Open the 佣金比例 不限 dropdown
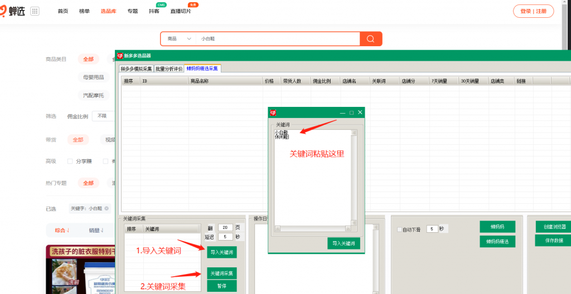This screenshot has width=571, height=294. tap(103, 116)
